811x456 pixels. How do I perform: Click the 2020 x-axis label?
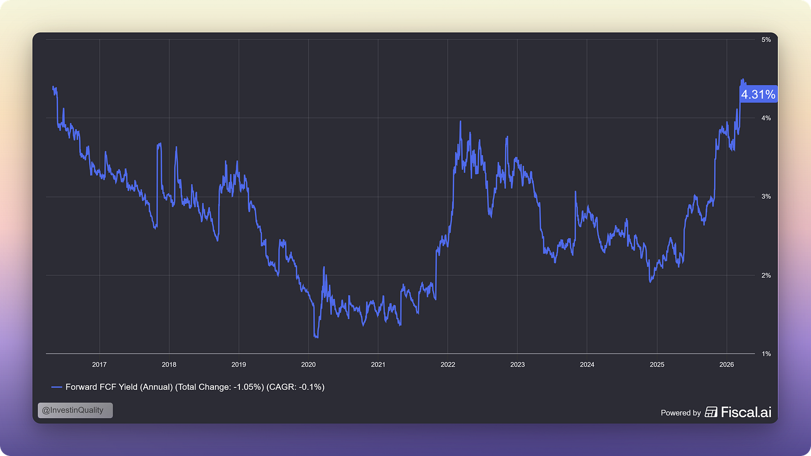tap(308, 365)
